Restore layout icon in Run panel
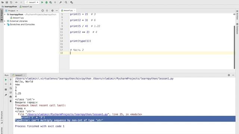The height and width of the screenshot is (134, 239). pos(6,89)
